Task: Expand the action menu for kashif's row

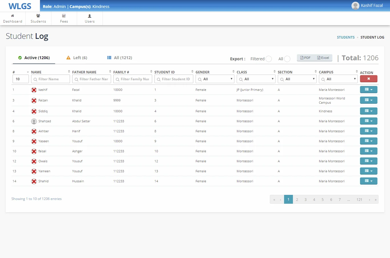Action: [369, 90]
